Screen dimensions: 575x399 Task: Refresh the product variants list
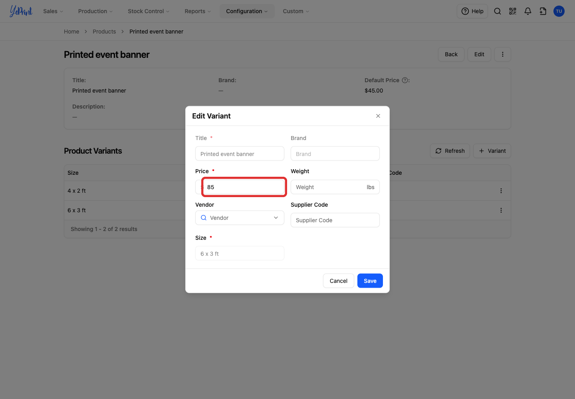[x=450, y=151]
